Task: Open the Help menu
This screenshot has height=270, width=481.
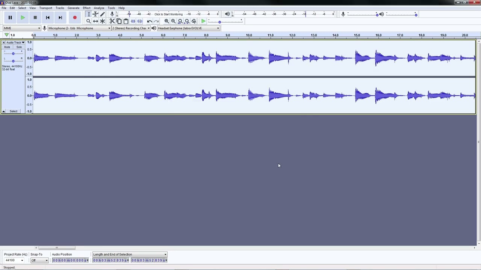Action: 122,8
